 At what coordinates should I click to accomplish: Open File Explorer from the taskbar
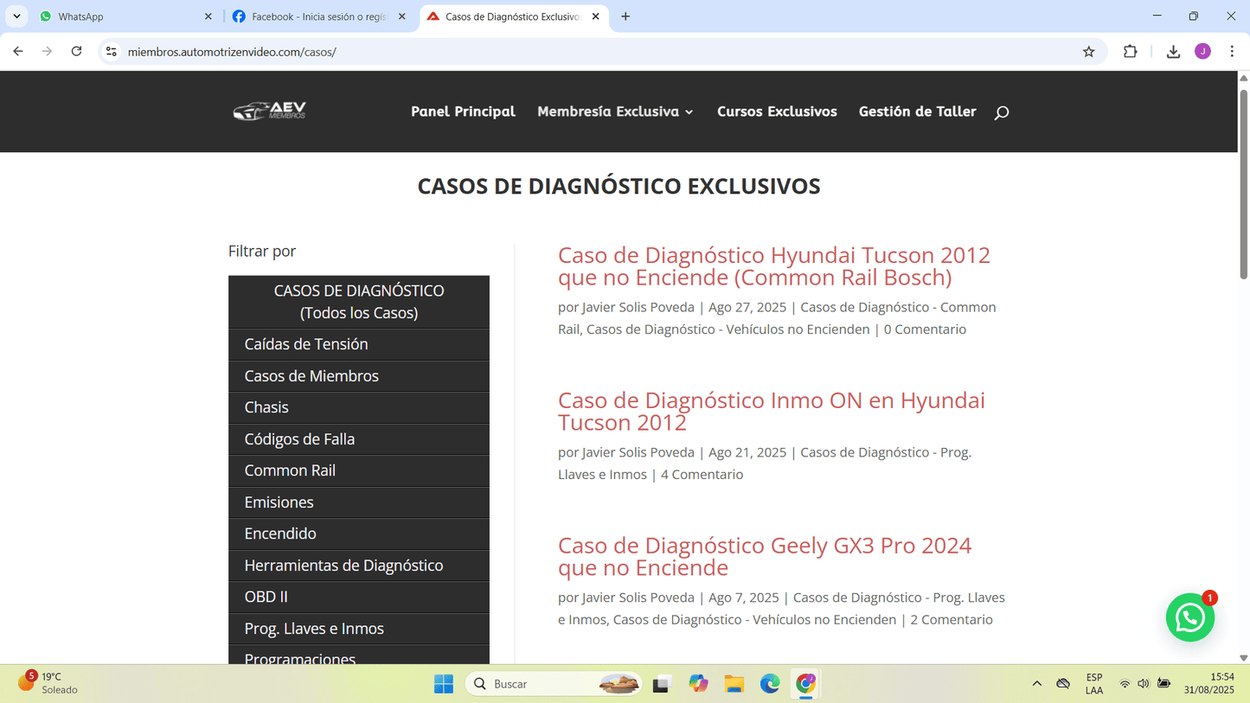click(x=734, y=684)
